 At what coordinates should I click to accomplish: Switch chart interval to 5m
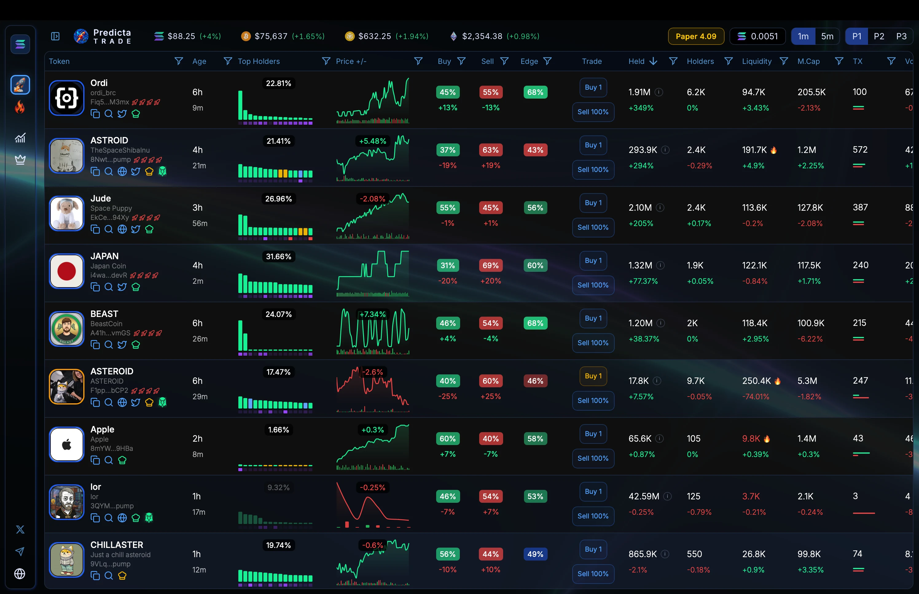tap(827, 36)
